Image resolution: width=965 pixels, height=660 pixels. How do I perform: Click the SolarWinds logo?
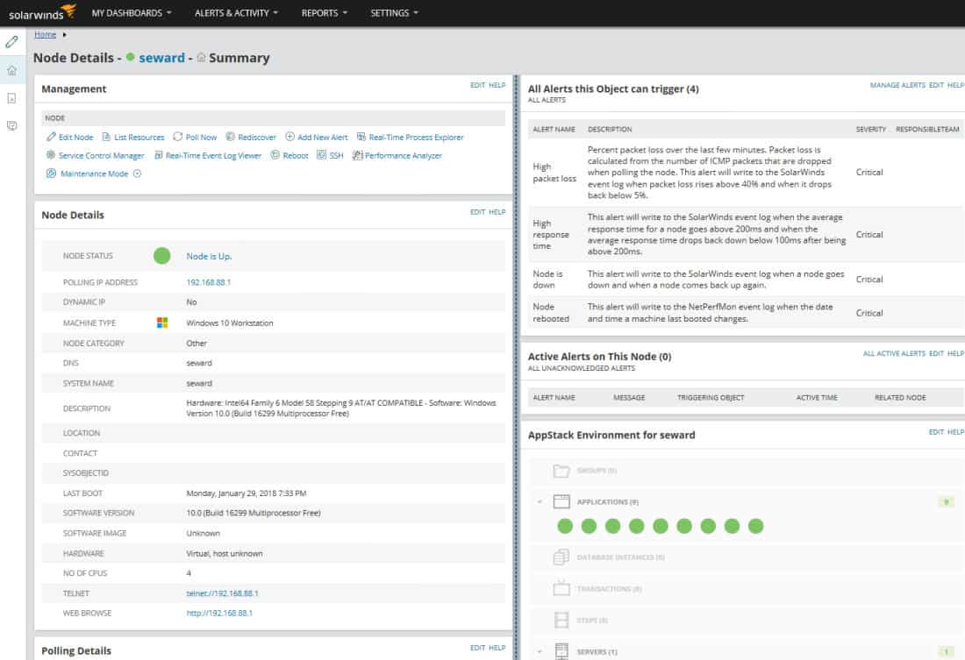42,13
